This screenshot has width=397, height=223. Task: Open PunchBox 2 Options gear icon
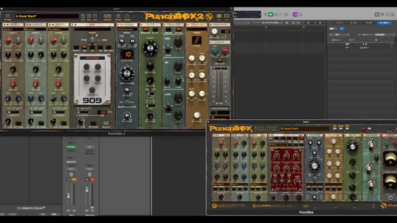pos(7,16)
